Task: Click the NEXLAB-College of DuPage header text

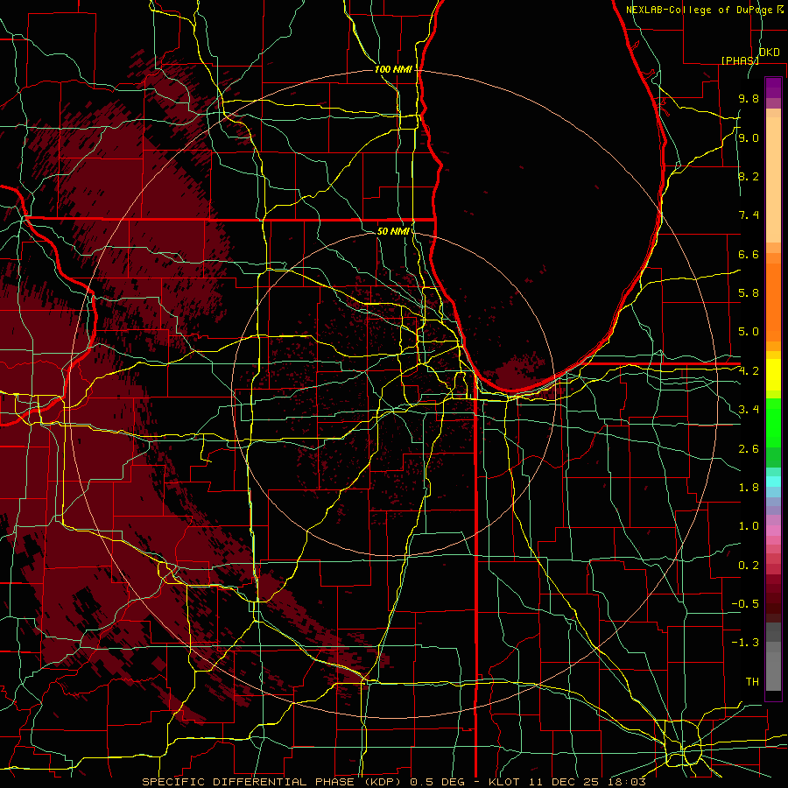Action: click(x=700, y=10)
